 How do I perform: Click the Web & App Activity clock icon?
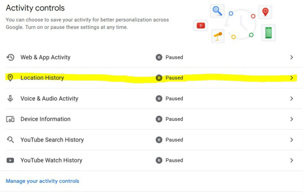[x=10, y=57]
